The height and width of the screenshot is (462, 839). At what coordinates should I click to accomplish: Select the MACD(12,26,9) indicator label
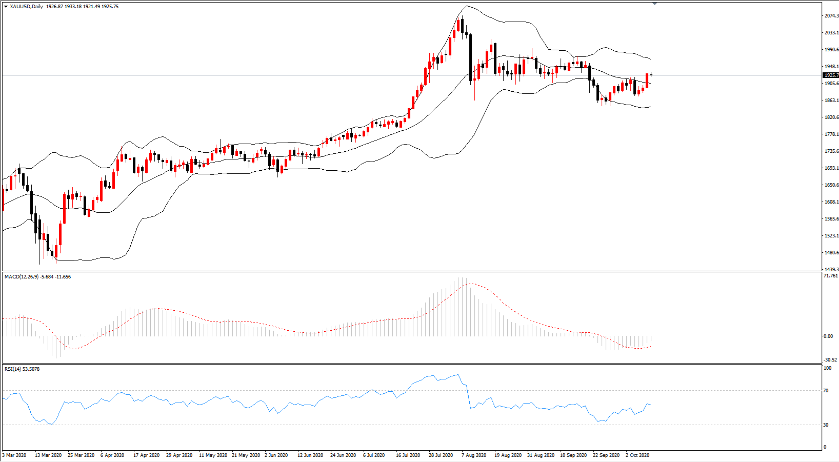[x=22, y=277]
